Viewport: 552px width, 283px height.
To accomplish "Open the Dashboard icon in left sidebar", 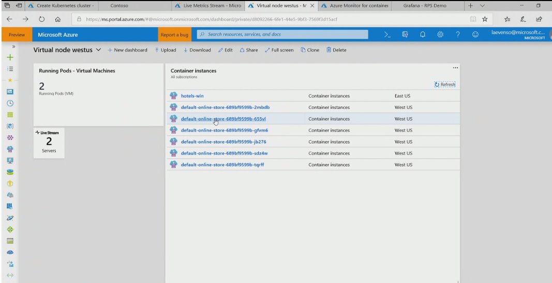I will coord(10,92).
